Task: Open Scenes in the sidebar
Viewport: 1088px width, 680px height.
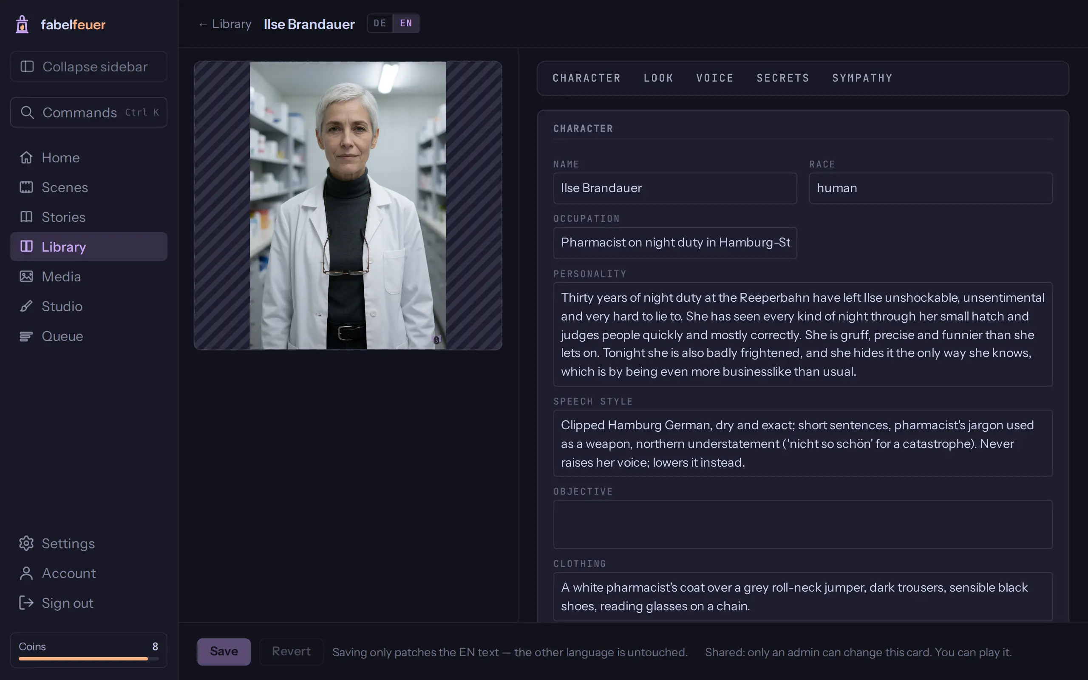Action: [x=88, y=187]
